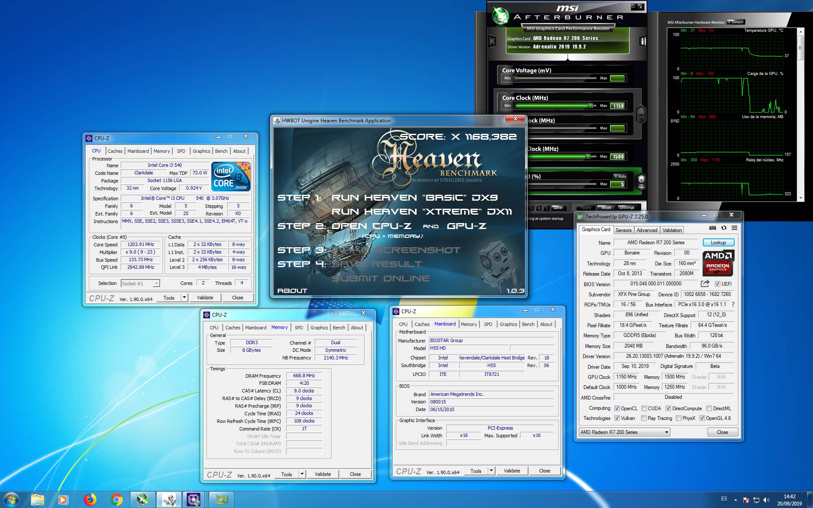Click the Afterburner save profile button
This screenshot has width=813, height=508.
pyautogui.click(x=558, y=207)
